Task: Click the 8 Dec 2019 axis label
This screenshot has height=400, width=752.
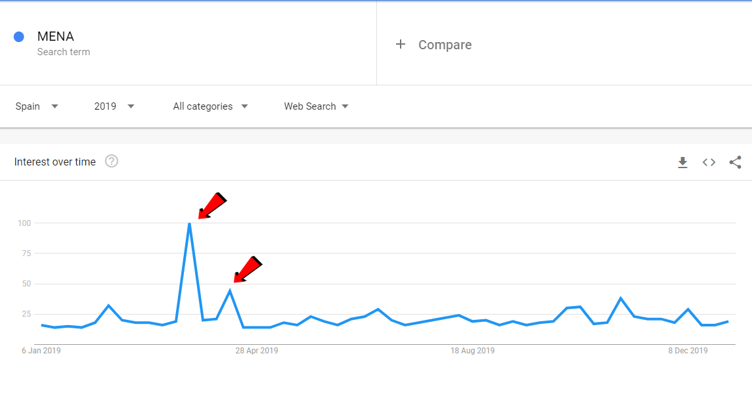Action: tap(688, 351)
